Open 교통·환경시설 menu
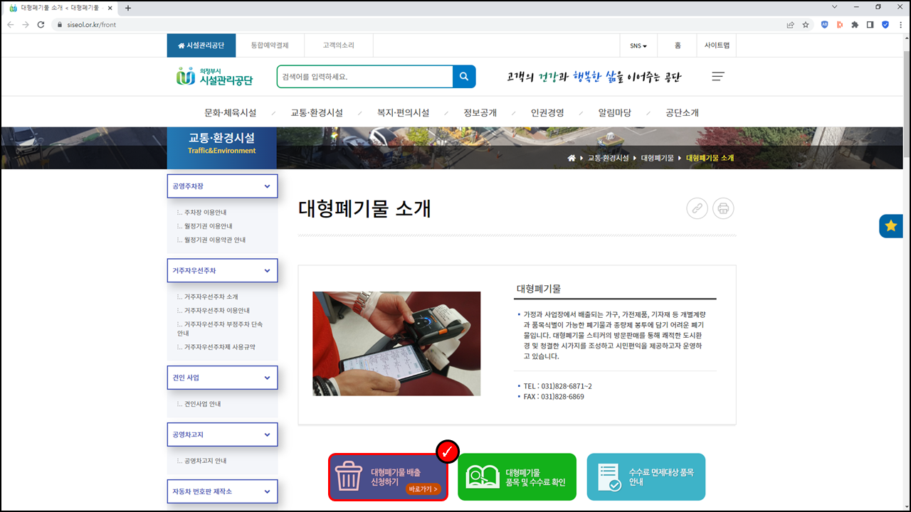Viewport: 911px width, 512px height. coord(317,113)
